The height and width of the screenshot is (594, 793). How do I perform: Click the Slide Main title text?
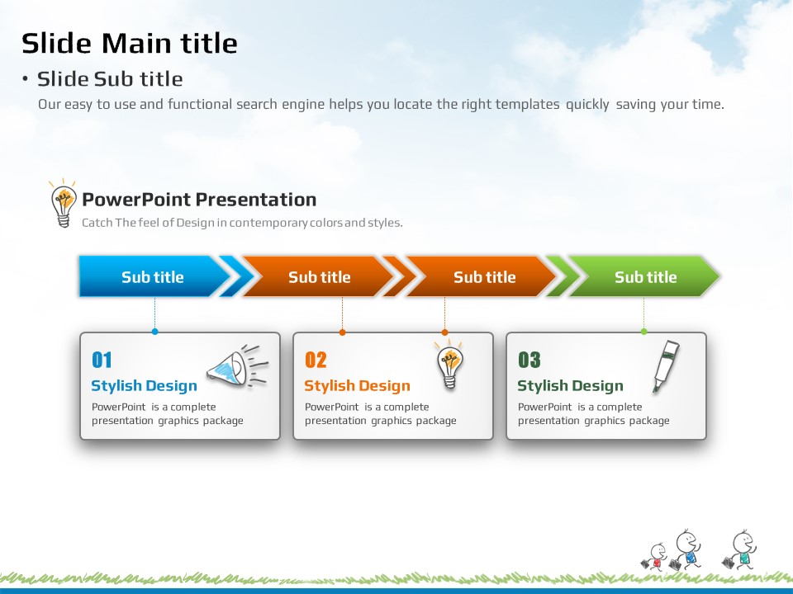coord(130,43)
